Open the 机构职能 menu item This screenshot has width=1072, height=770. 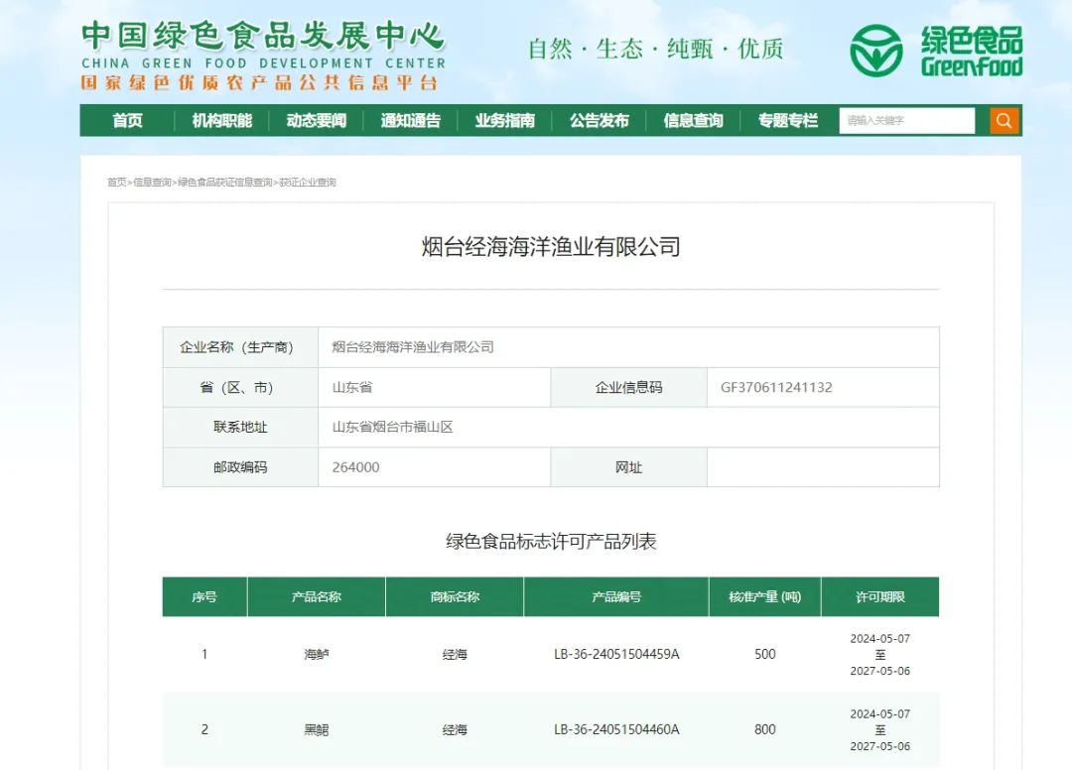tap(221, 121)
